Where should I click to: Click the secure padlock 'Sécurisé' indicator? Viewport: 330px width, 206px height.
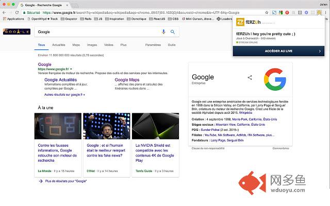(31, 12)
